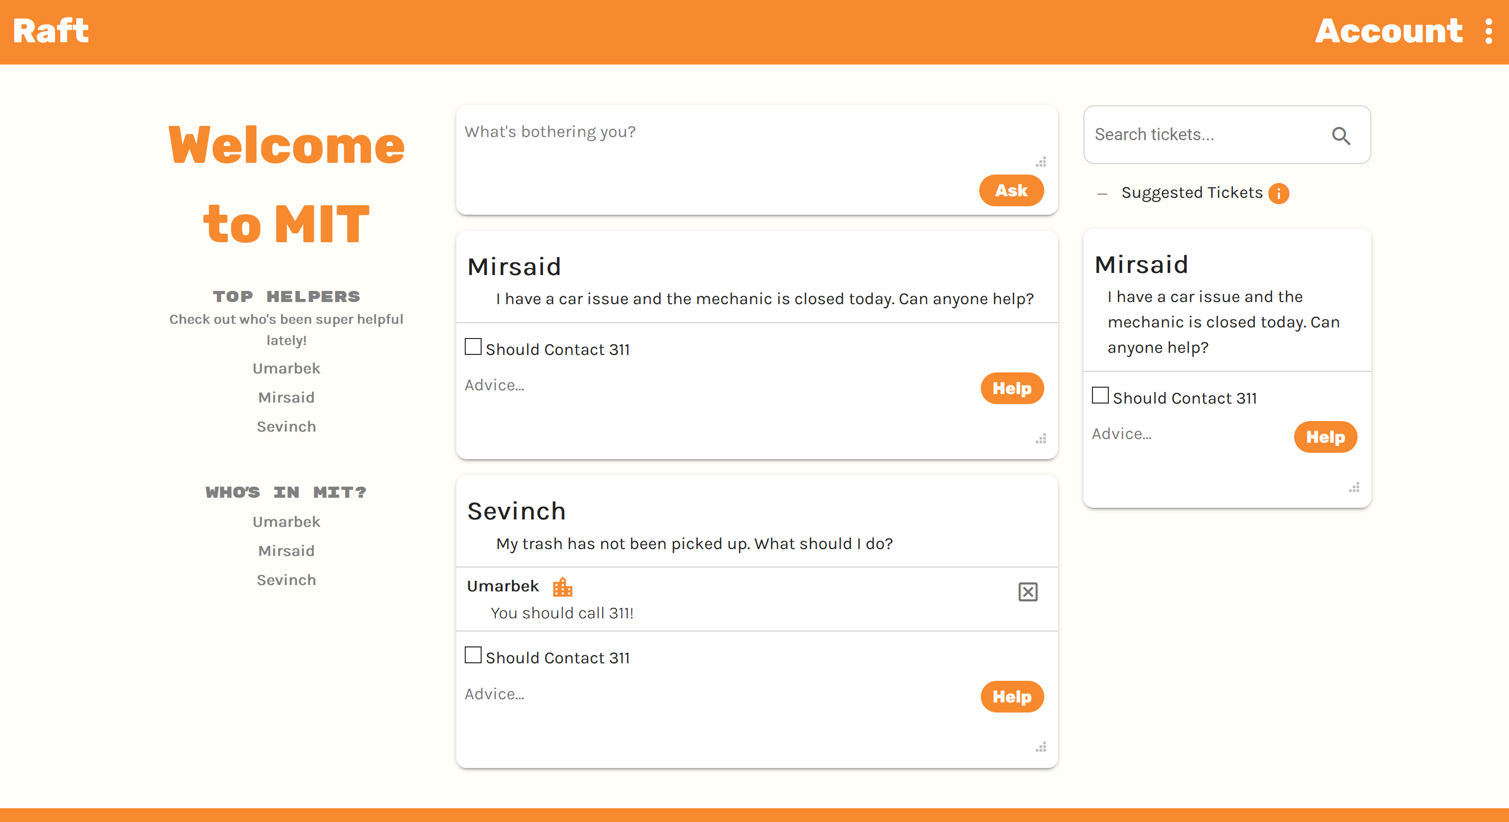Click the Mirsaid name on the suggested ticket
The image size is (1509, 822).
tap(1142, 265)
